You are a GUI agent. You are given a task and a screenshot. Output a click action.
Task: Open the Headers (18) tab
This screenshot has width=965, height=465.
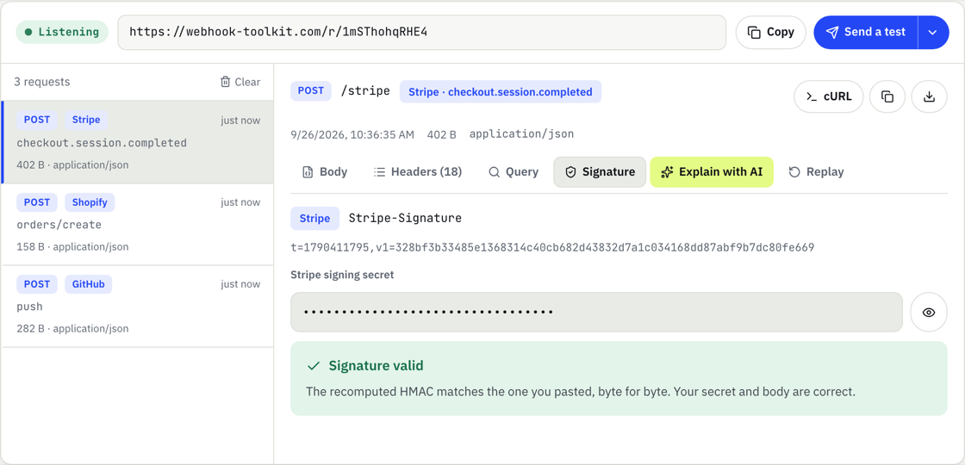[418, 172]
